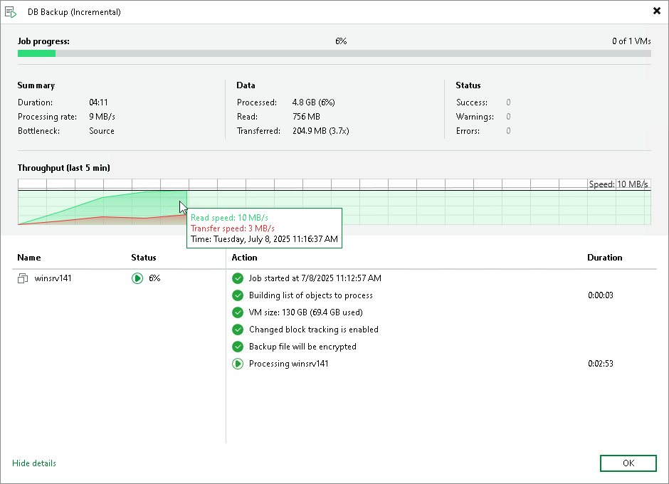Click the Name column header
This screenshot has width=669, height=484.
pyautogui.click(x=29, y=258)
